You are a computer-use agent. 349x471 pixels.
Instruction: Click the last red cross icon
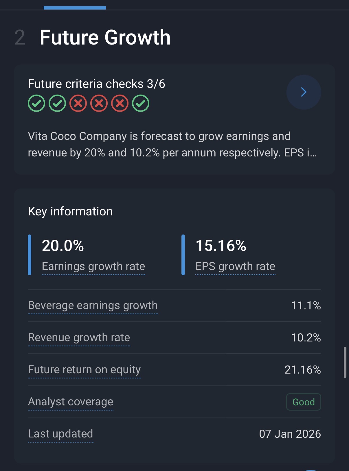[120, 103]
